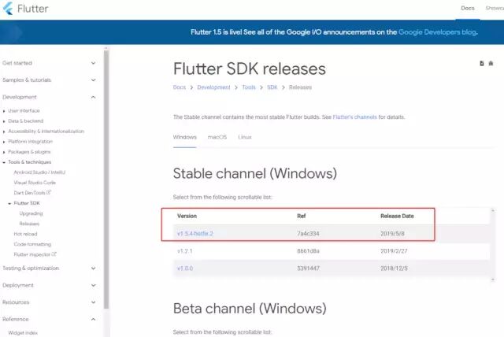Viewport: 504px width, 337px height.
Task: Click release date 2018/12/5
Action: [x=394, y=268]
